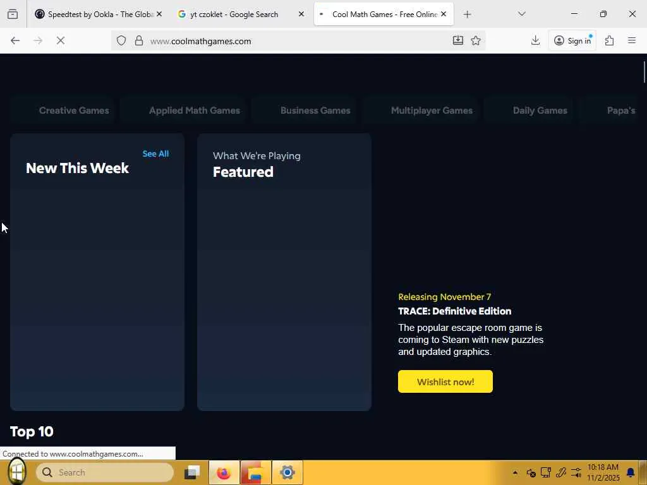Open the extensions puzzle icon
This screenshot has width=647, height=485.
click(x=610, y=40)
